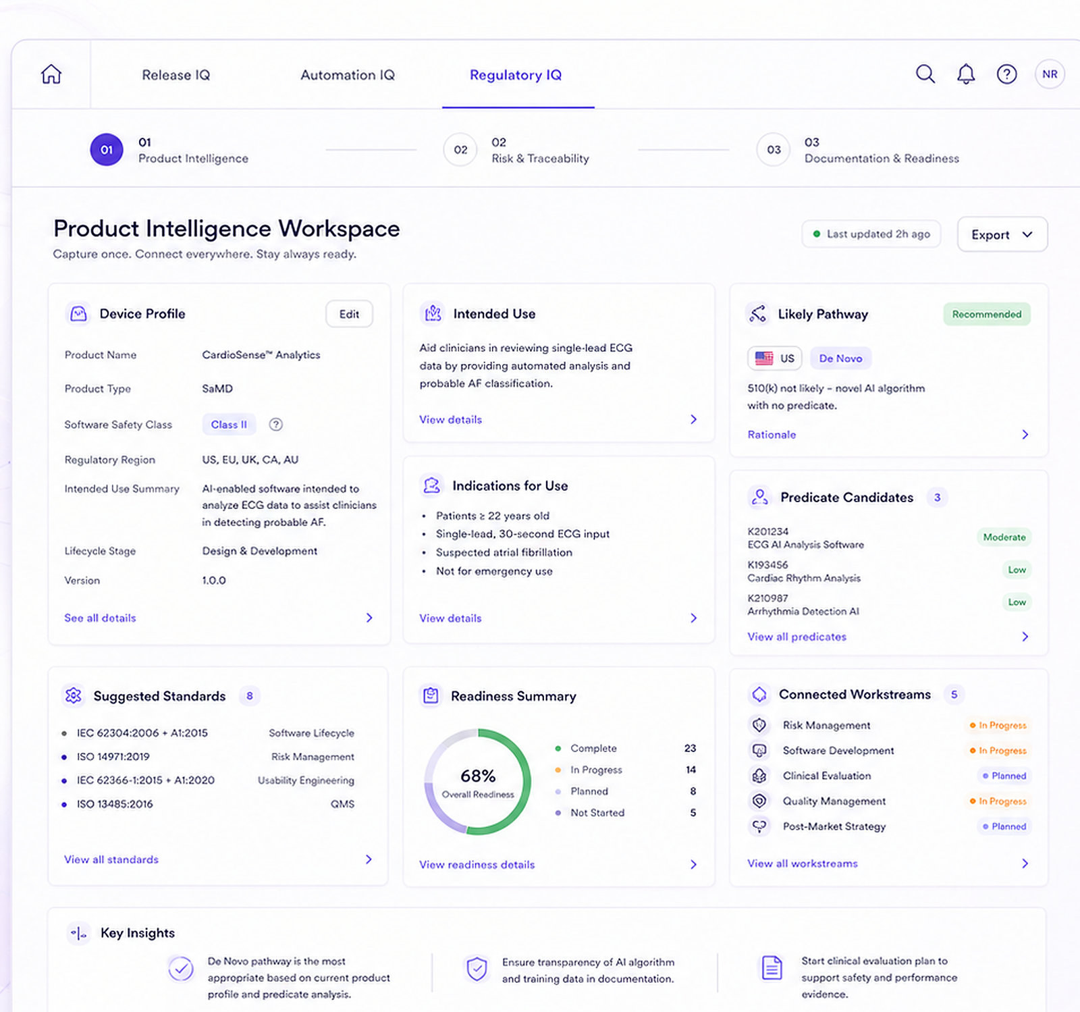Switch to the Automation IQ tab
The image size is (1080, 1012).
[348, 75]
